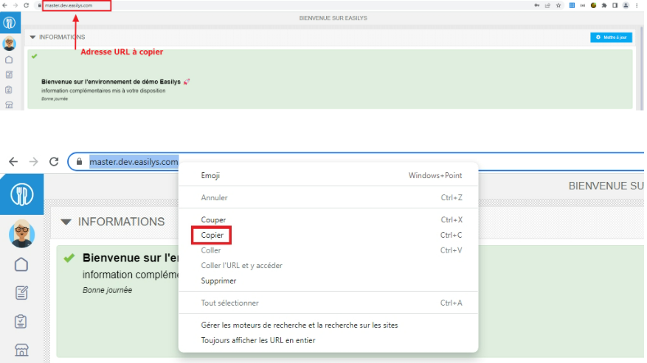Go to home via the large house icon
Screen dimensions: 647x363
(x=21, y=264)
